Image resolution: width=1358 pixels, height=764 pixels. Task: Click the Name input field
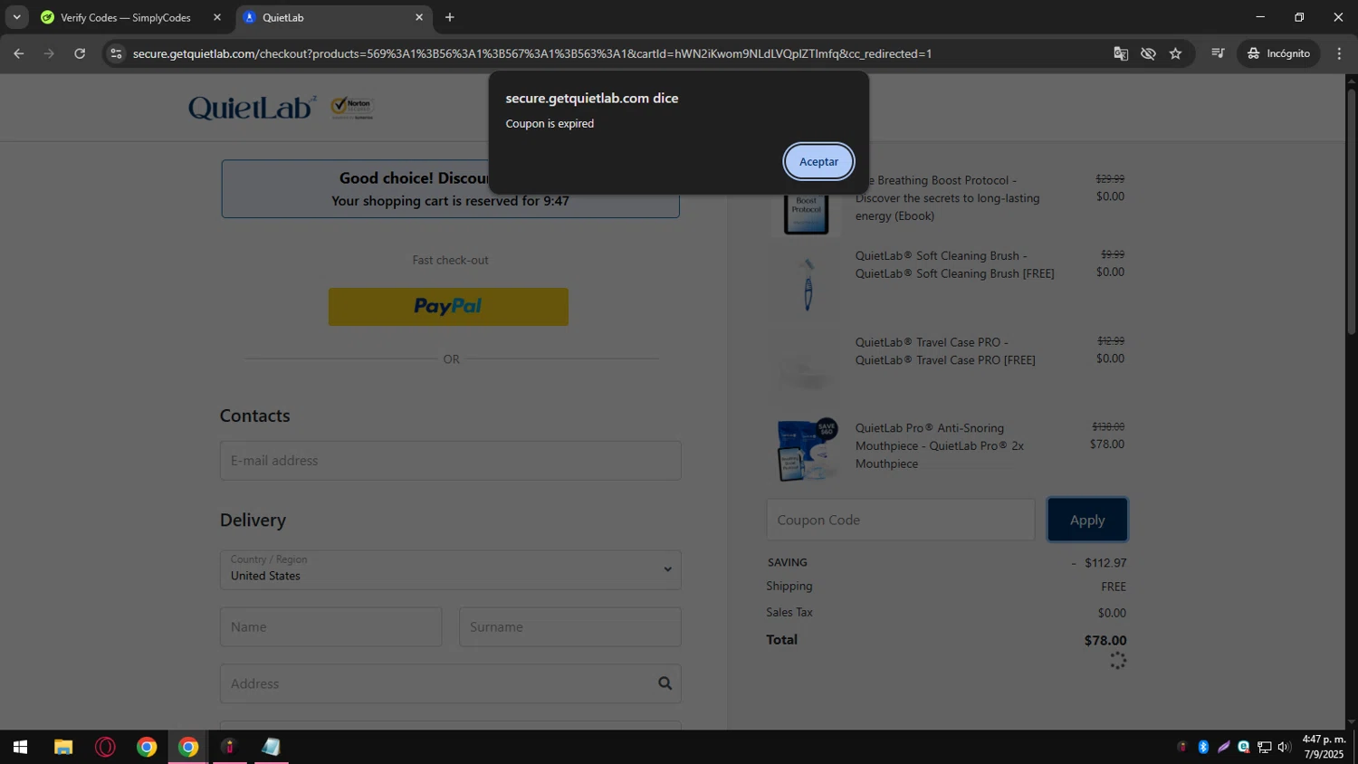(330, 626)
